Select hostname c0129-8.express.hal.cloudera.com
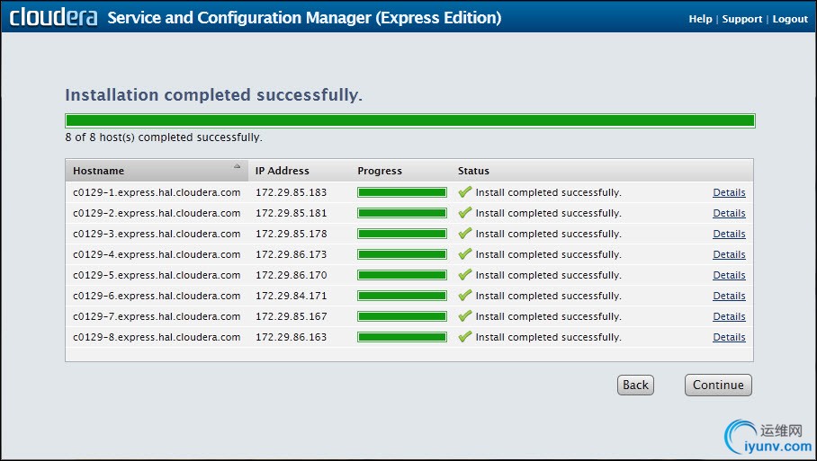 [157, 337]
